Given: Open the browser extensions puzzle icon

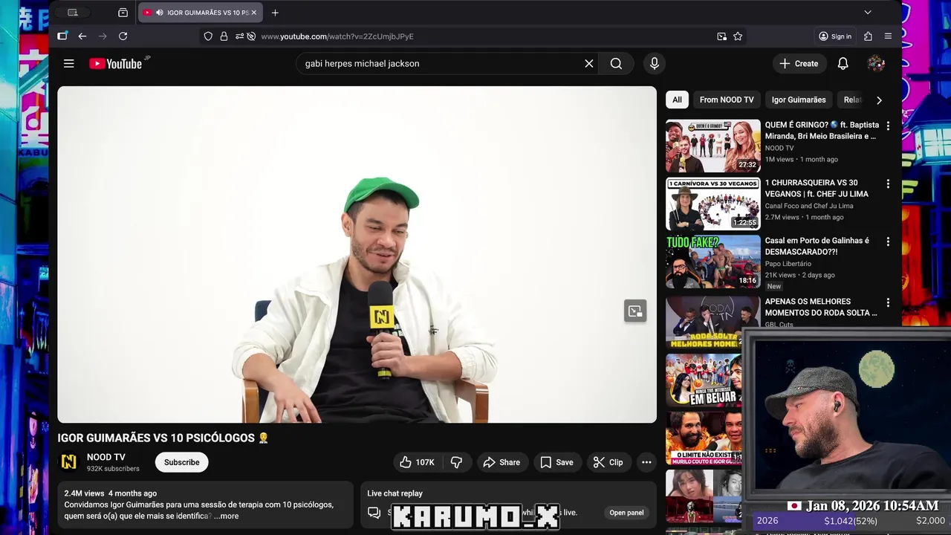Looking at the screenshot, I should (x=868, y=36).
